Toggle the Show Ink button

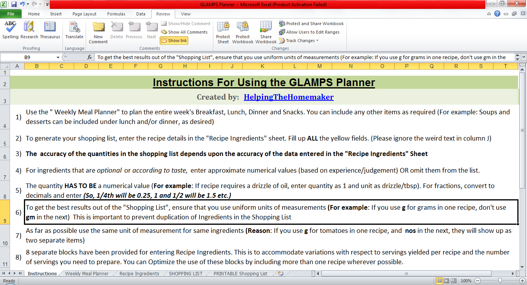coord(174,41)
